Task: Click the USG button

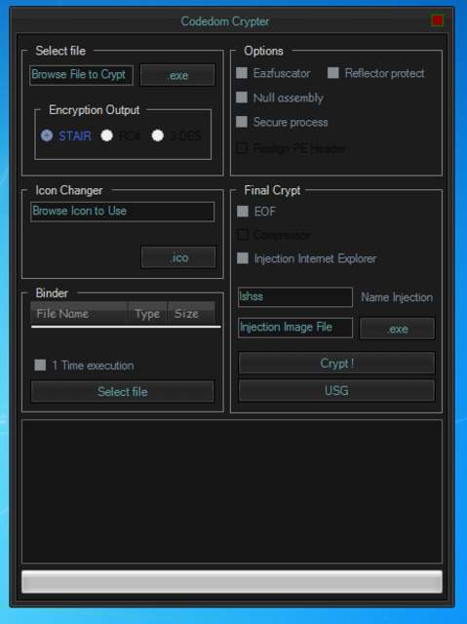Action: click(336, 390)
